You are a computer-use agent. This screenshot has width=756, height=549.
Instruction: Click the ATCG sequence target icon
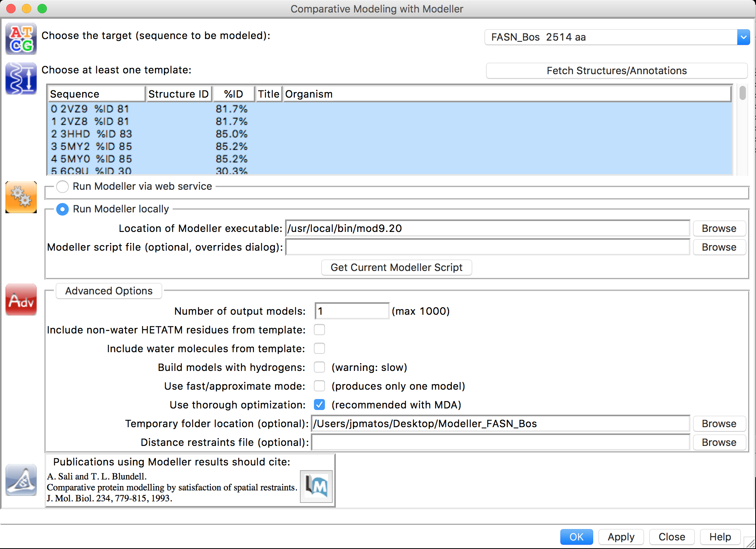21,39
